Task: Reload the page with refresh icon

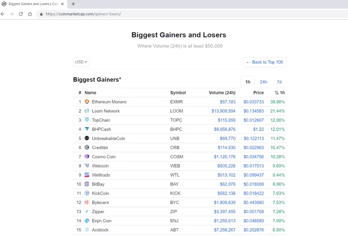Action: 21,14
